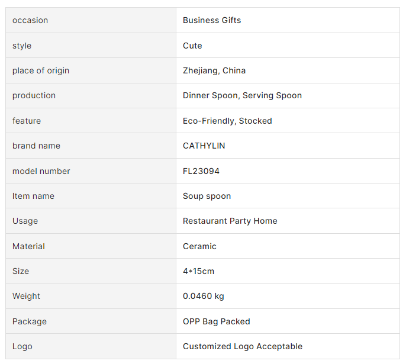Click 'Zhejiang, China' origin text
The height and width of the screenshot is (364, 406).
(x=214, y=70)
